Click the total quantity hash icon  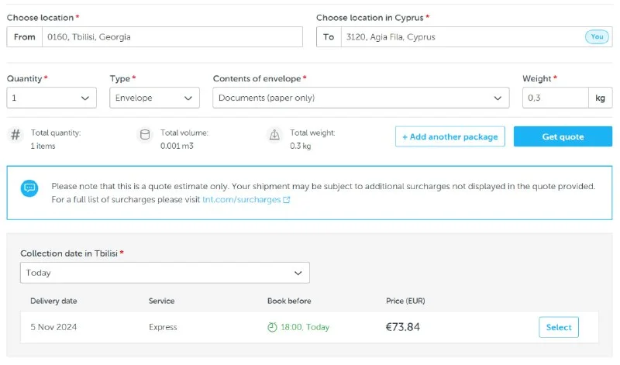[x=15, y=136]
